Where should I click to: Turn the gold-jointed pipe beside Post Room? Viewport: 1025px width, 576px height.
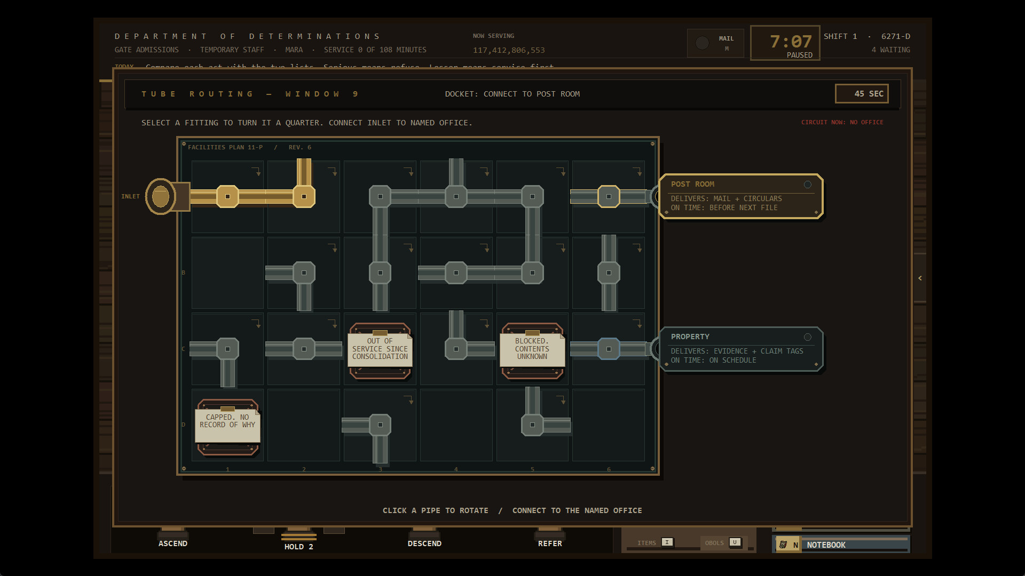tap(609, 197)
